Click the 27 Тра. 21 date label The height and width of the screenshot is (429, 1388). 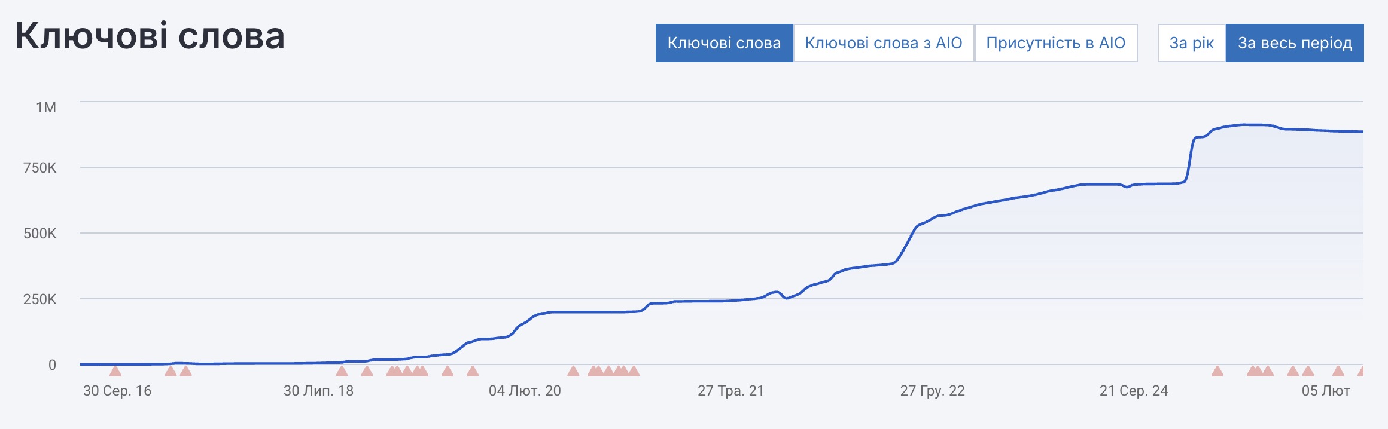tap(730, 391)
